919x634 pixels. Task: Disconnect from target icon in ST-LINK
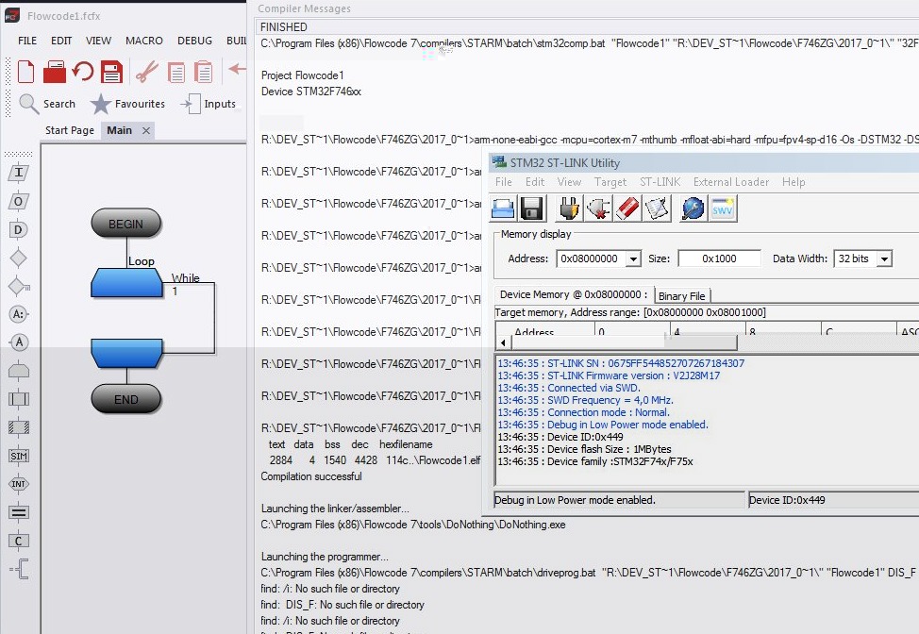pyautogui.click(x=598, y=209)
